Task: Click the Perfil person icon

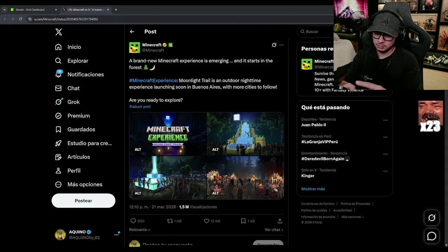Action: [58, 171]
